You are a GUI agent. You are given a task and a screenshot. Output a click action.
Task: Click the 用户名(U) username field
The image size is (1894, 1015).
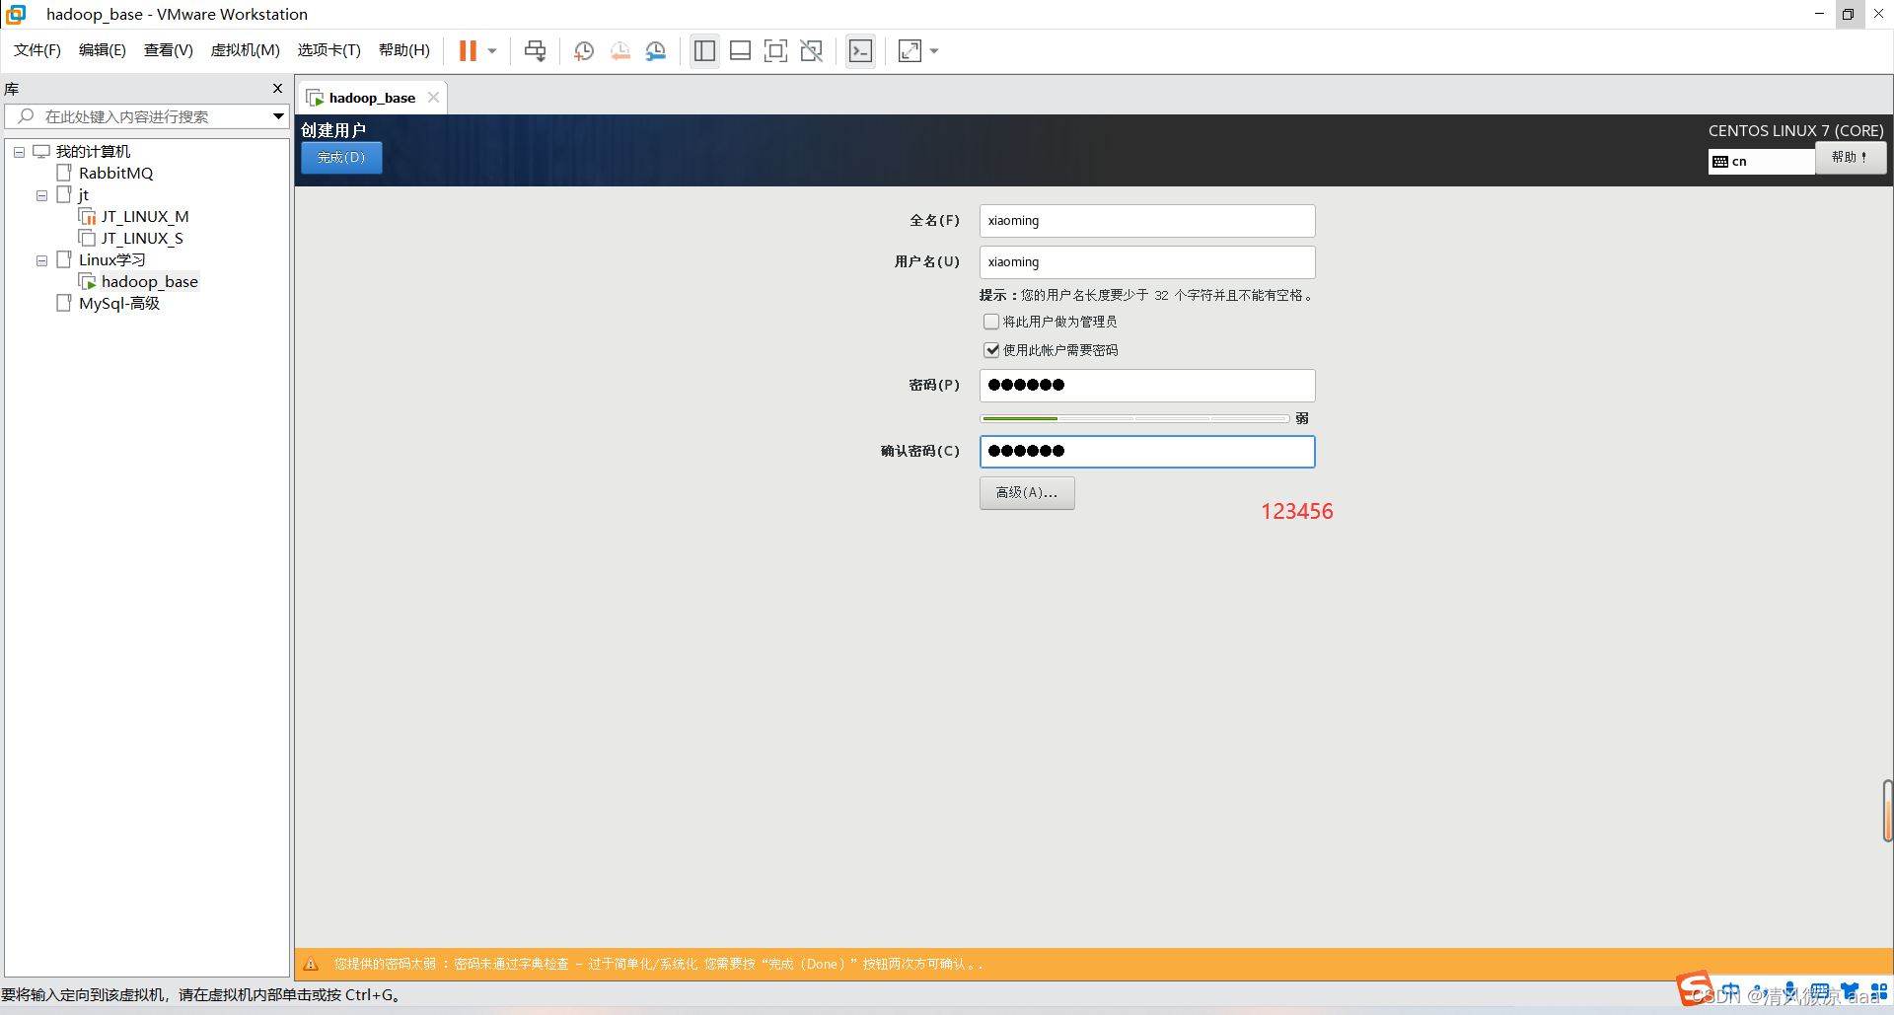[x=1147, y=262]
